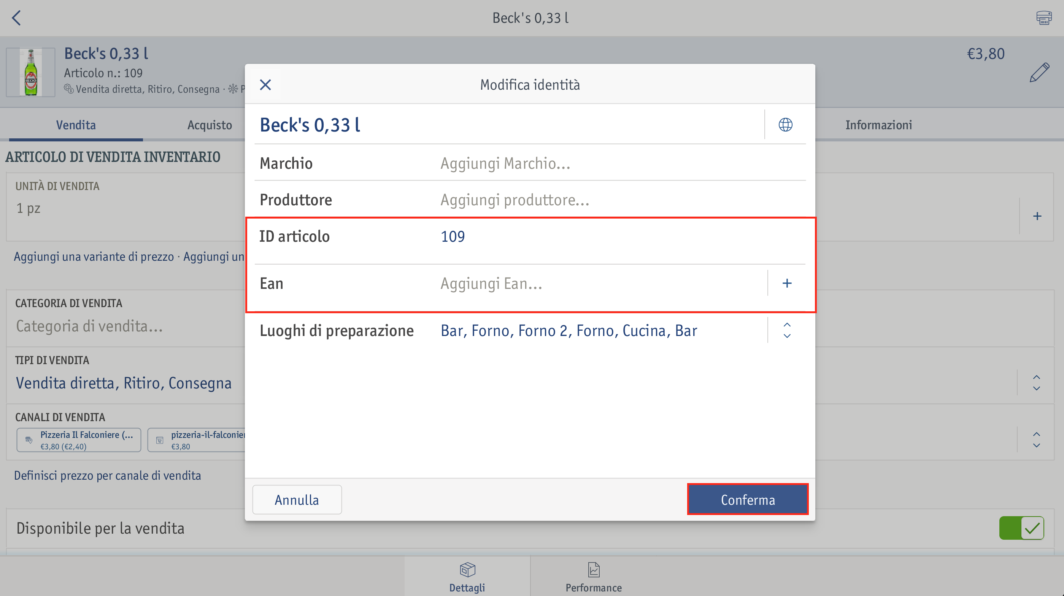Screen dimensions: 1064x596
Task: Click the Annulla button
Action: click(x=297, y=499)
